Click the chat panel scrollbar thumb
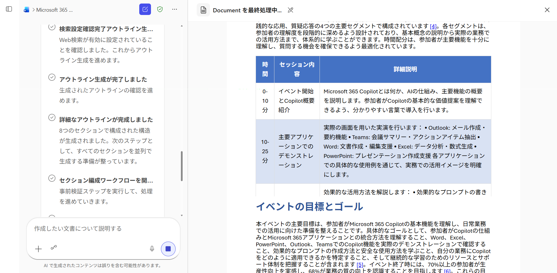 click(x=182, y=166)
